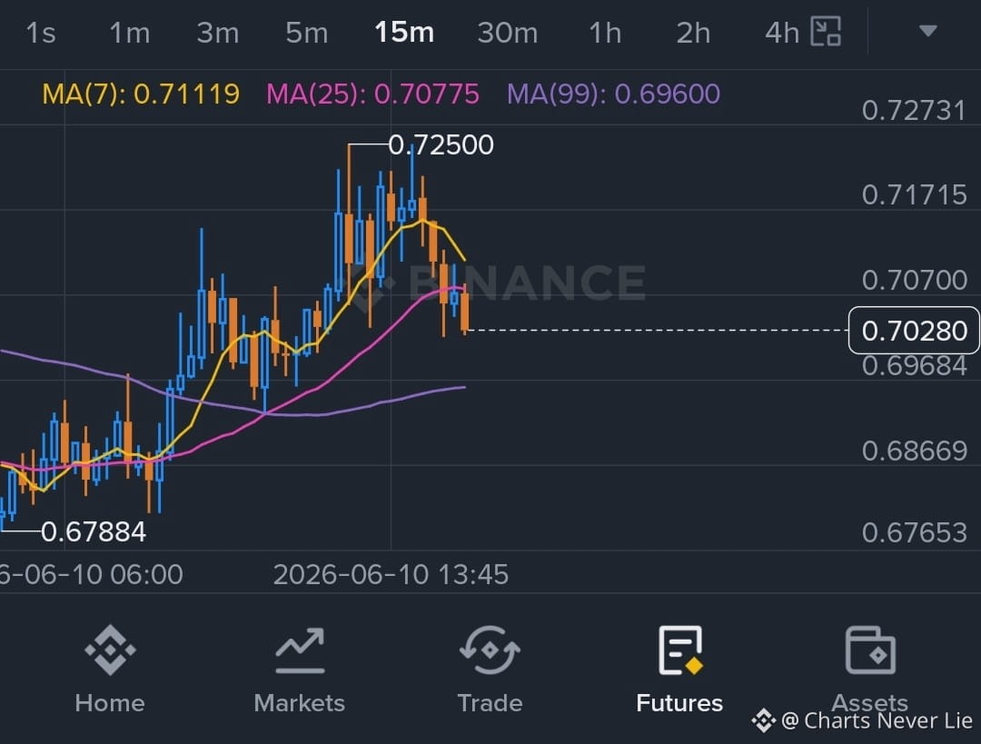Image resolution: width=981 pixels, height=744 pixels.
Task: Tap the MA(25) indicator label
Action: pos(373,94)
